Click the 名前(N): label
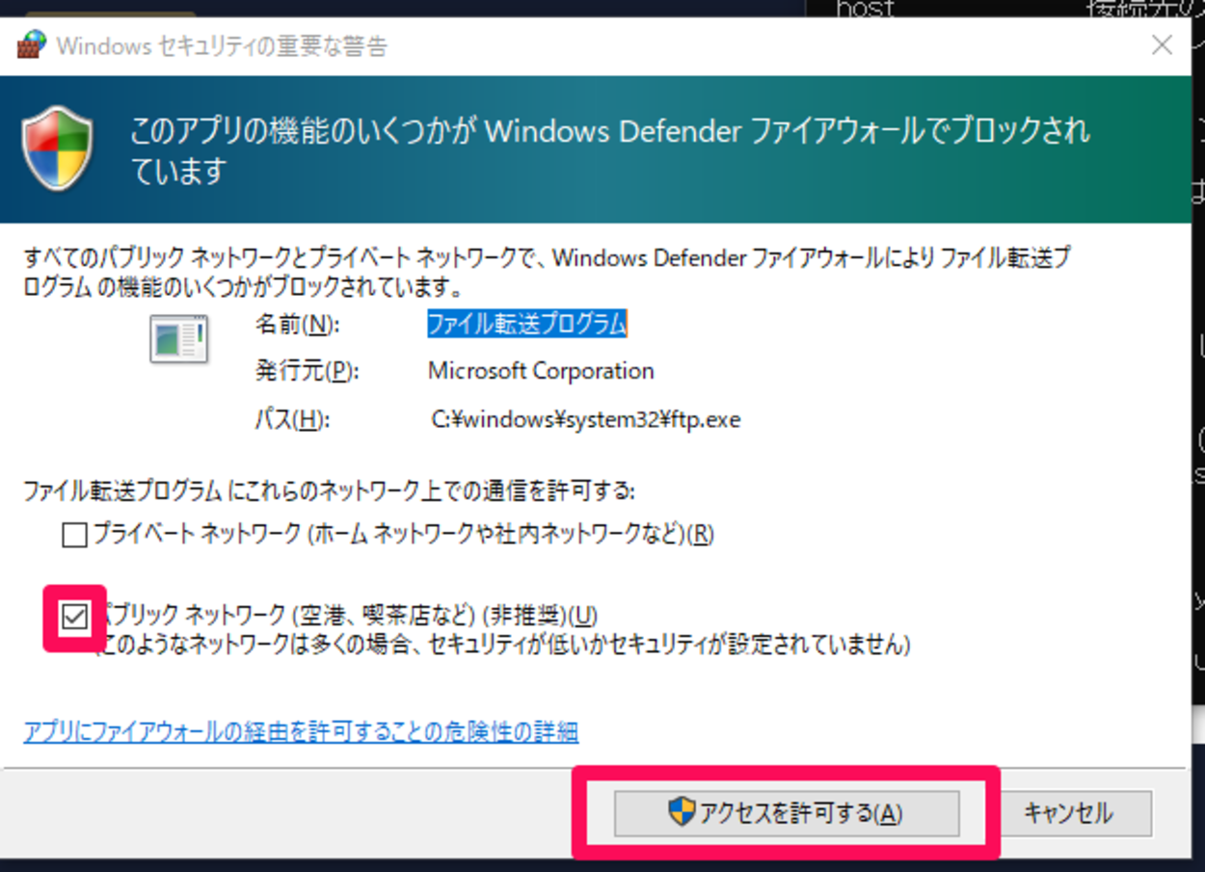Image resolution: width=1205 pixels, height=872 pixels. click(297, 325)
